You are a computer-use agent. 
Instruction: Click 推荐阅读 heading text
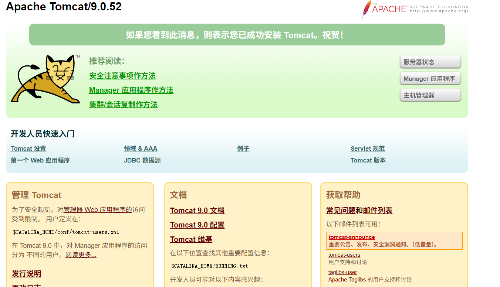click(107, 61)
